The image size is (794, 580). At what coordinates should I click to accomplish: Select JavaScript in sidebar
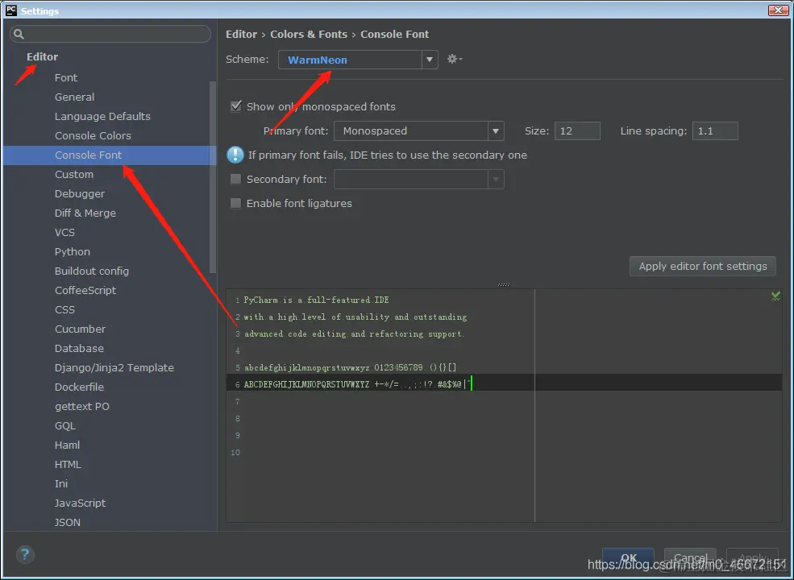pos(80,503)
